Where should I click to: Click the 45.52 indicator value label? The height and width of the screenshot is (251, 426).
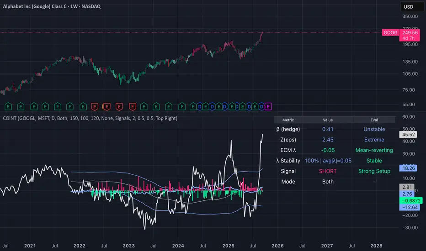pos(408,135)
